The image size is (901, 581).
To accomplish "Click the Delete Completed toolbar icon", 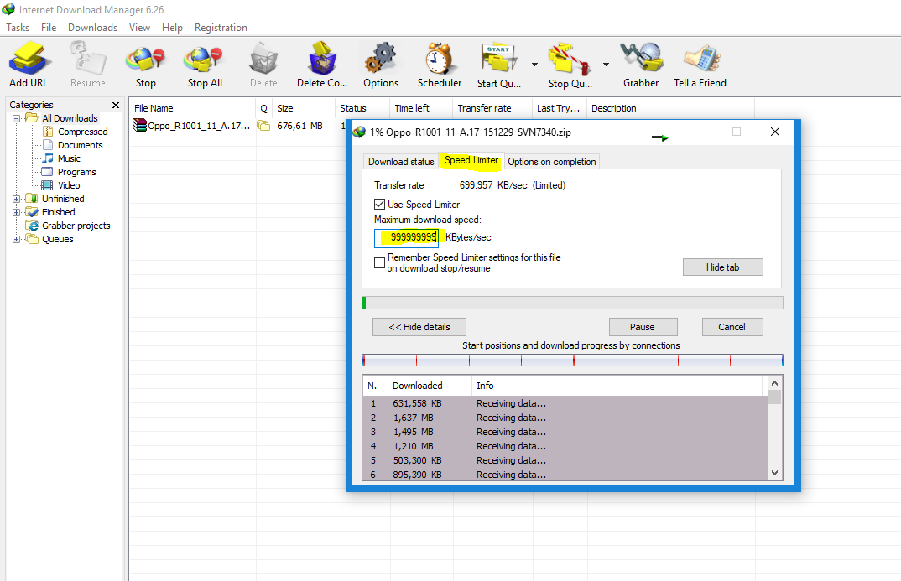I will [322, 59].
